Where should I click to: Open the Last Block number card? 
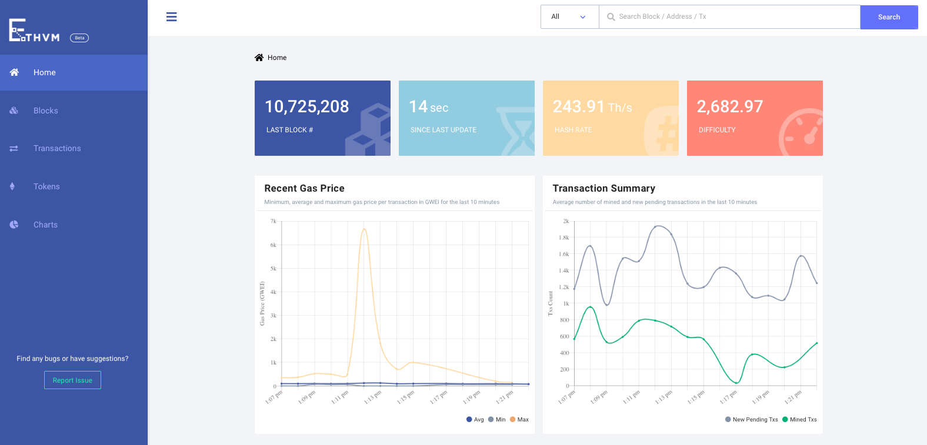(322, 118)
